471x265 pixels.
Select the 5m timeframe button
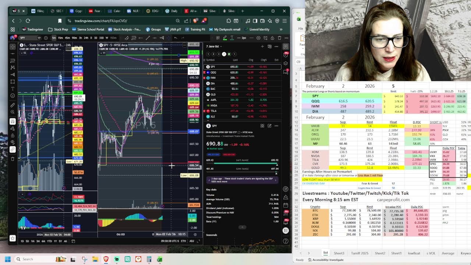coord(54,38)
